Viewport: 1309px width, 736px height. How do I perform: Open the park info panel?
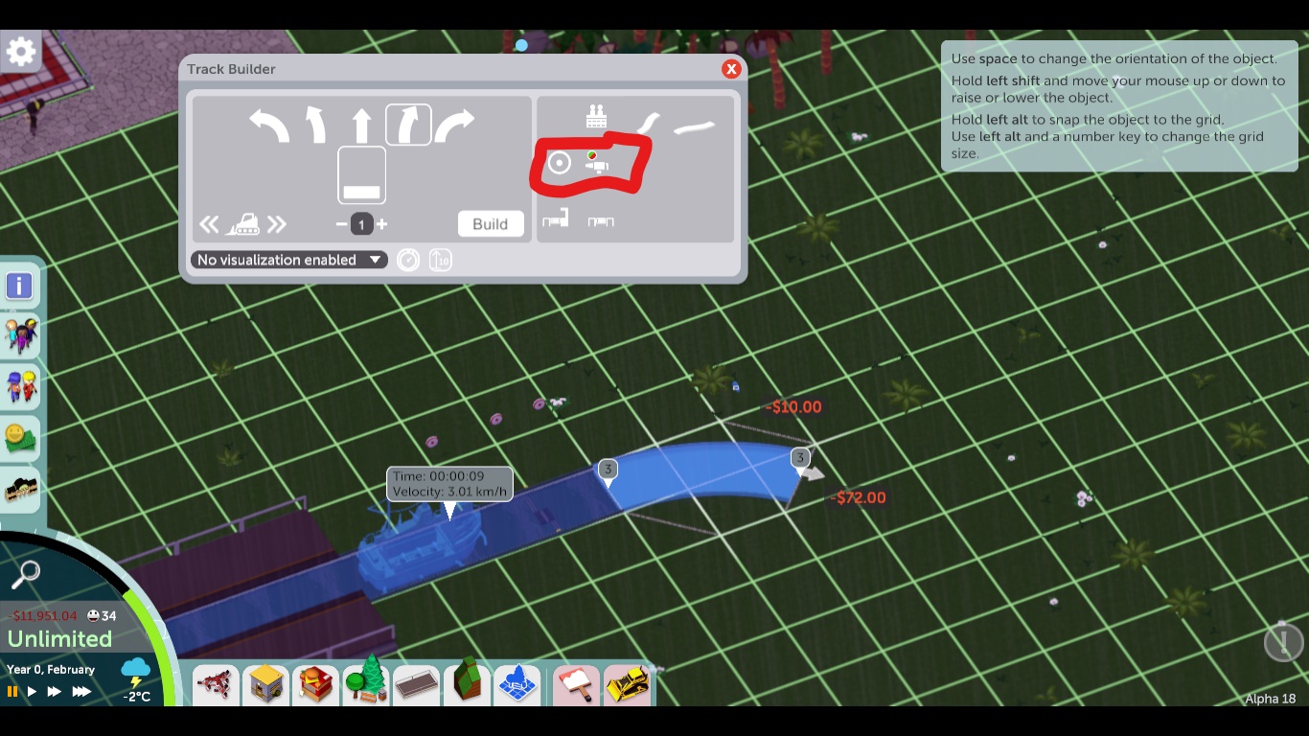click(20, 286)
